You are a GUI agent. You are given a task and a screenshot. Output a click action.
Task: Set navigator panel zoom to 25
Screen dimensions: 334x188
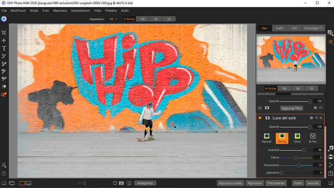click(311, 89)
